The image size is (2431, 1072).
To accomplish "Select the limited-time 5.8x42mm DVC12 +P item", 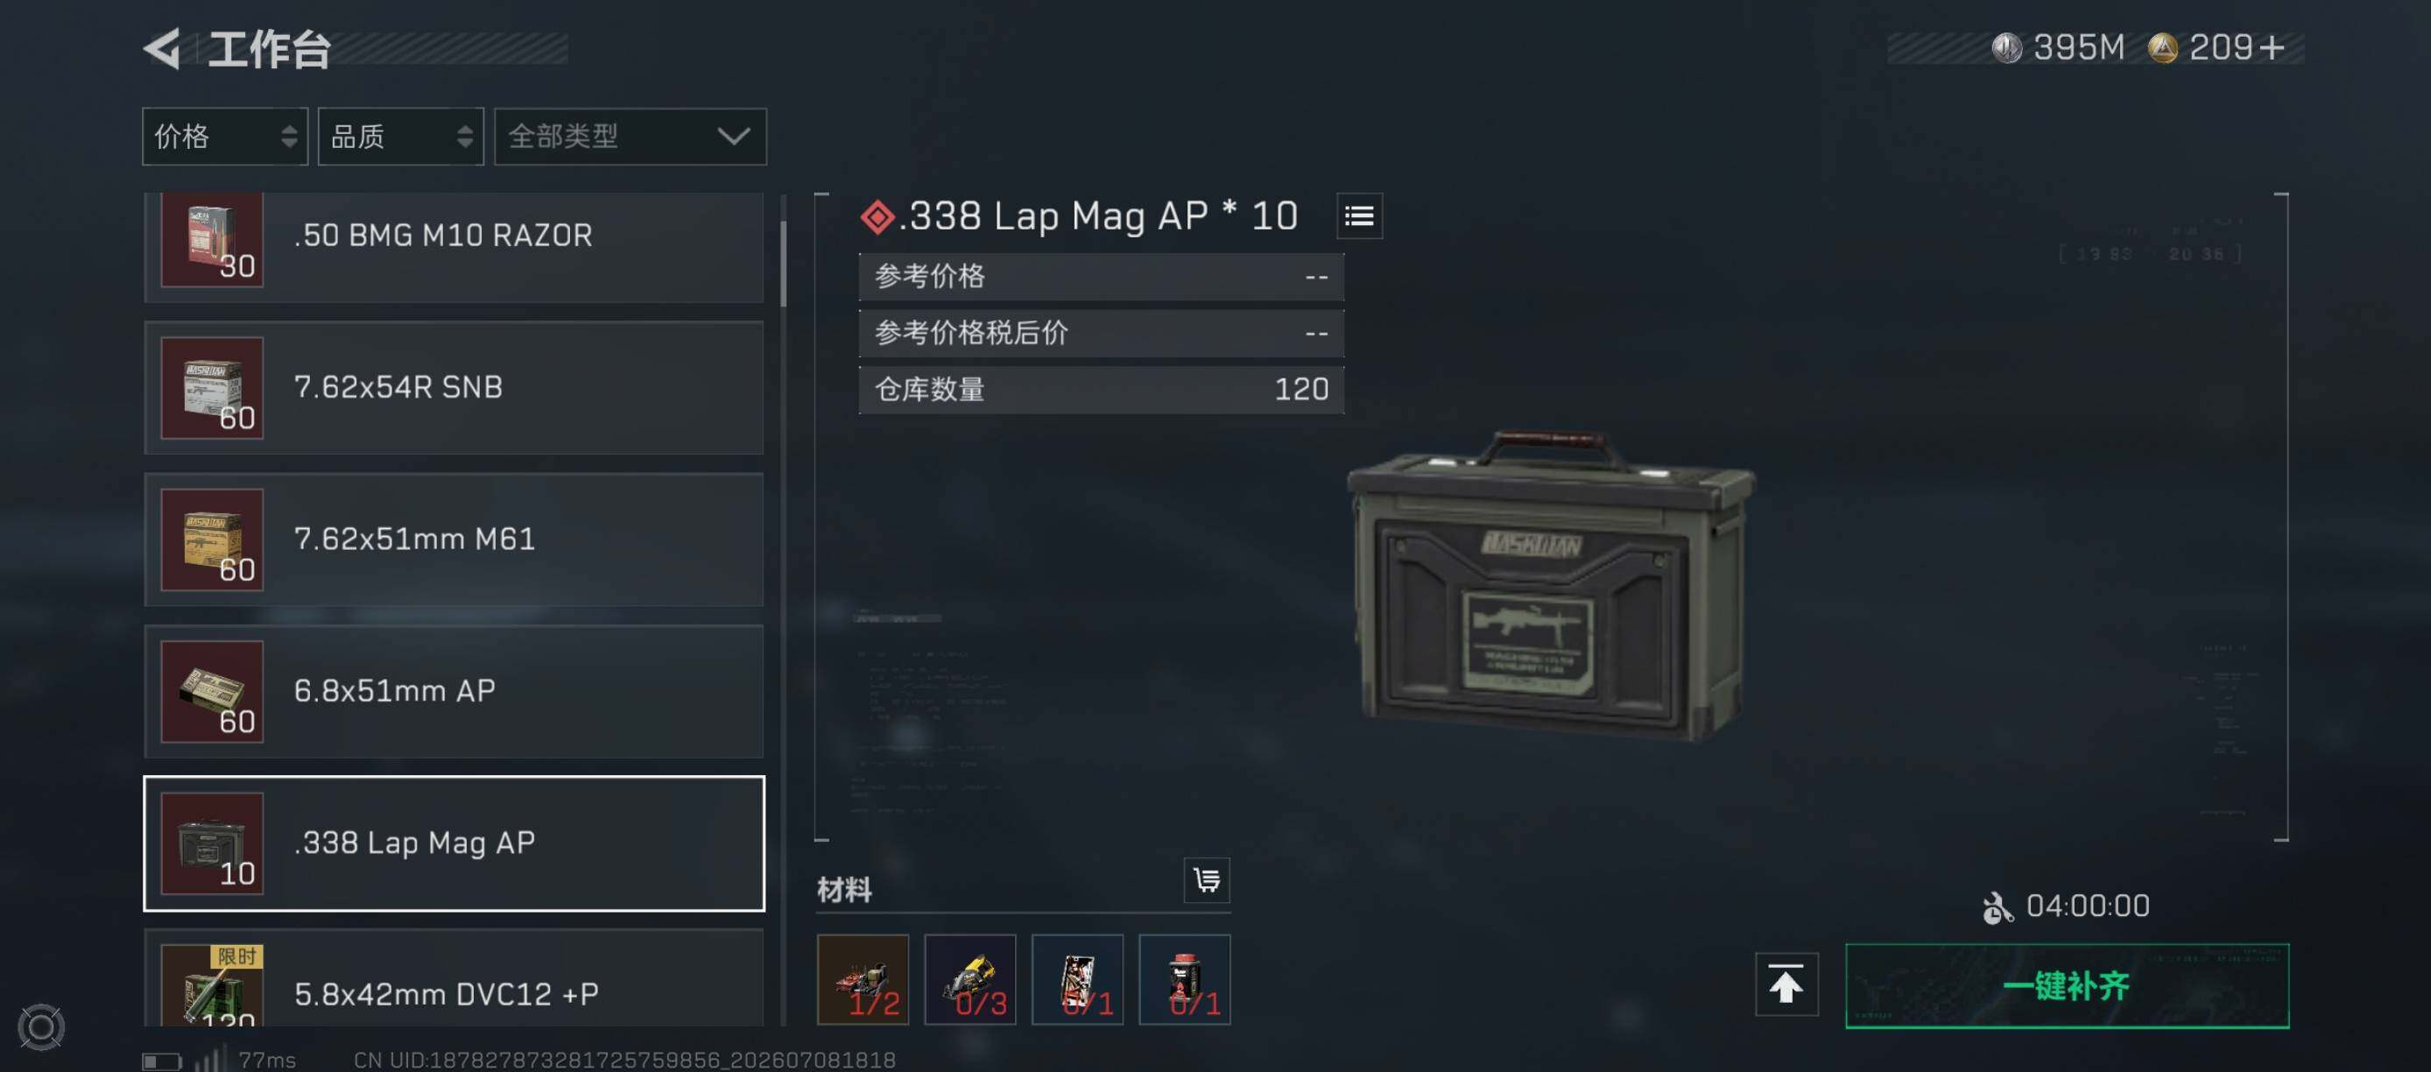I will (453, 977).
